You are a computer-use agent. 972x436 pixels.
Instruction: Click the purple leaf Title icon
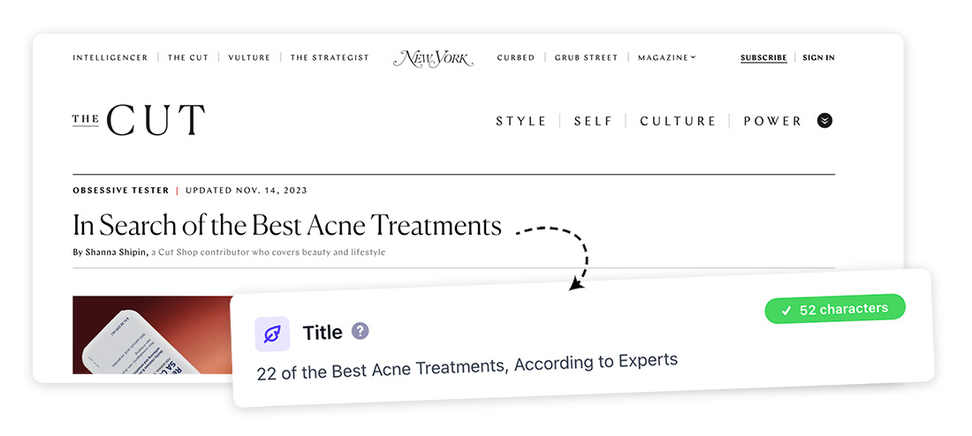[x=272, y=335]
